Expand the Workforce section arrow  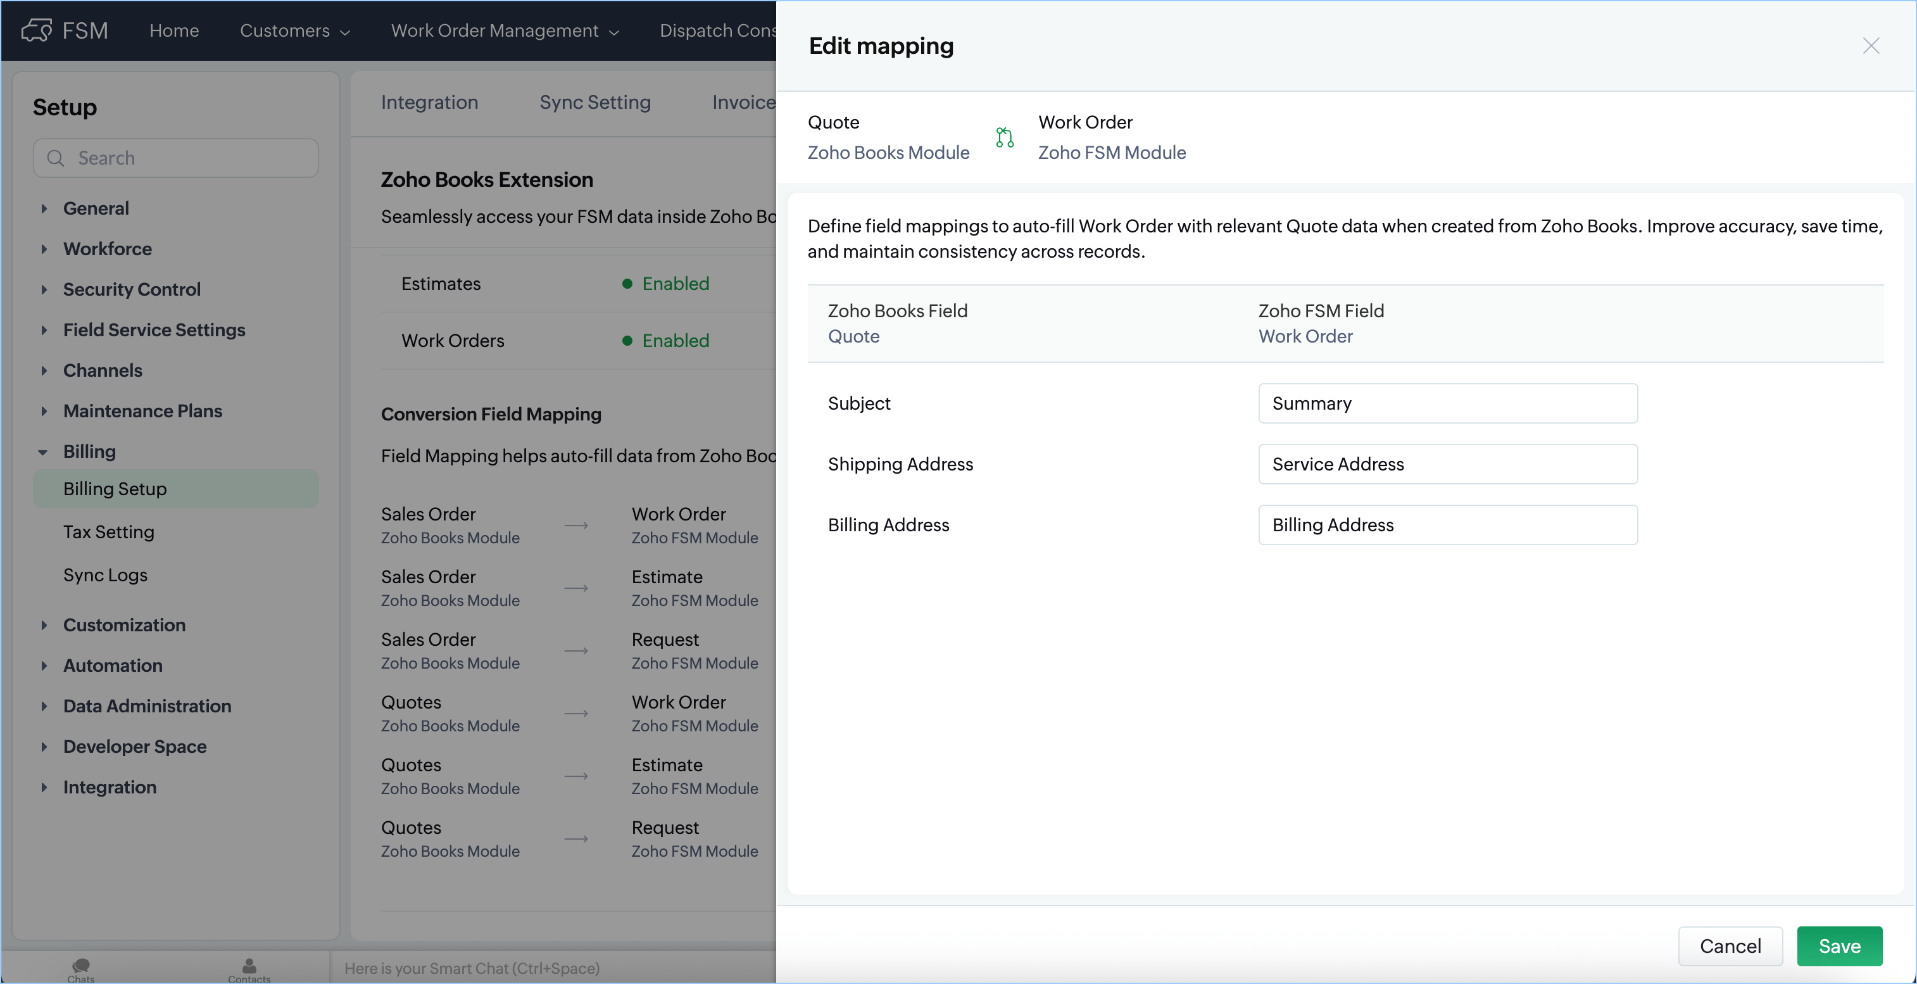pos(44,249)
